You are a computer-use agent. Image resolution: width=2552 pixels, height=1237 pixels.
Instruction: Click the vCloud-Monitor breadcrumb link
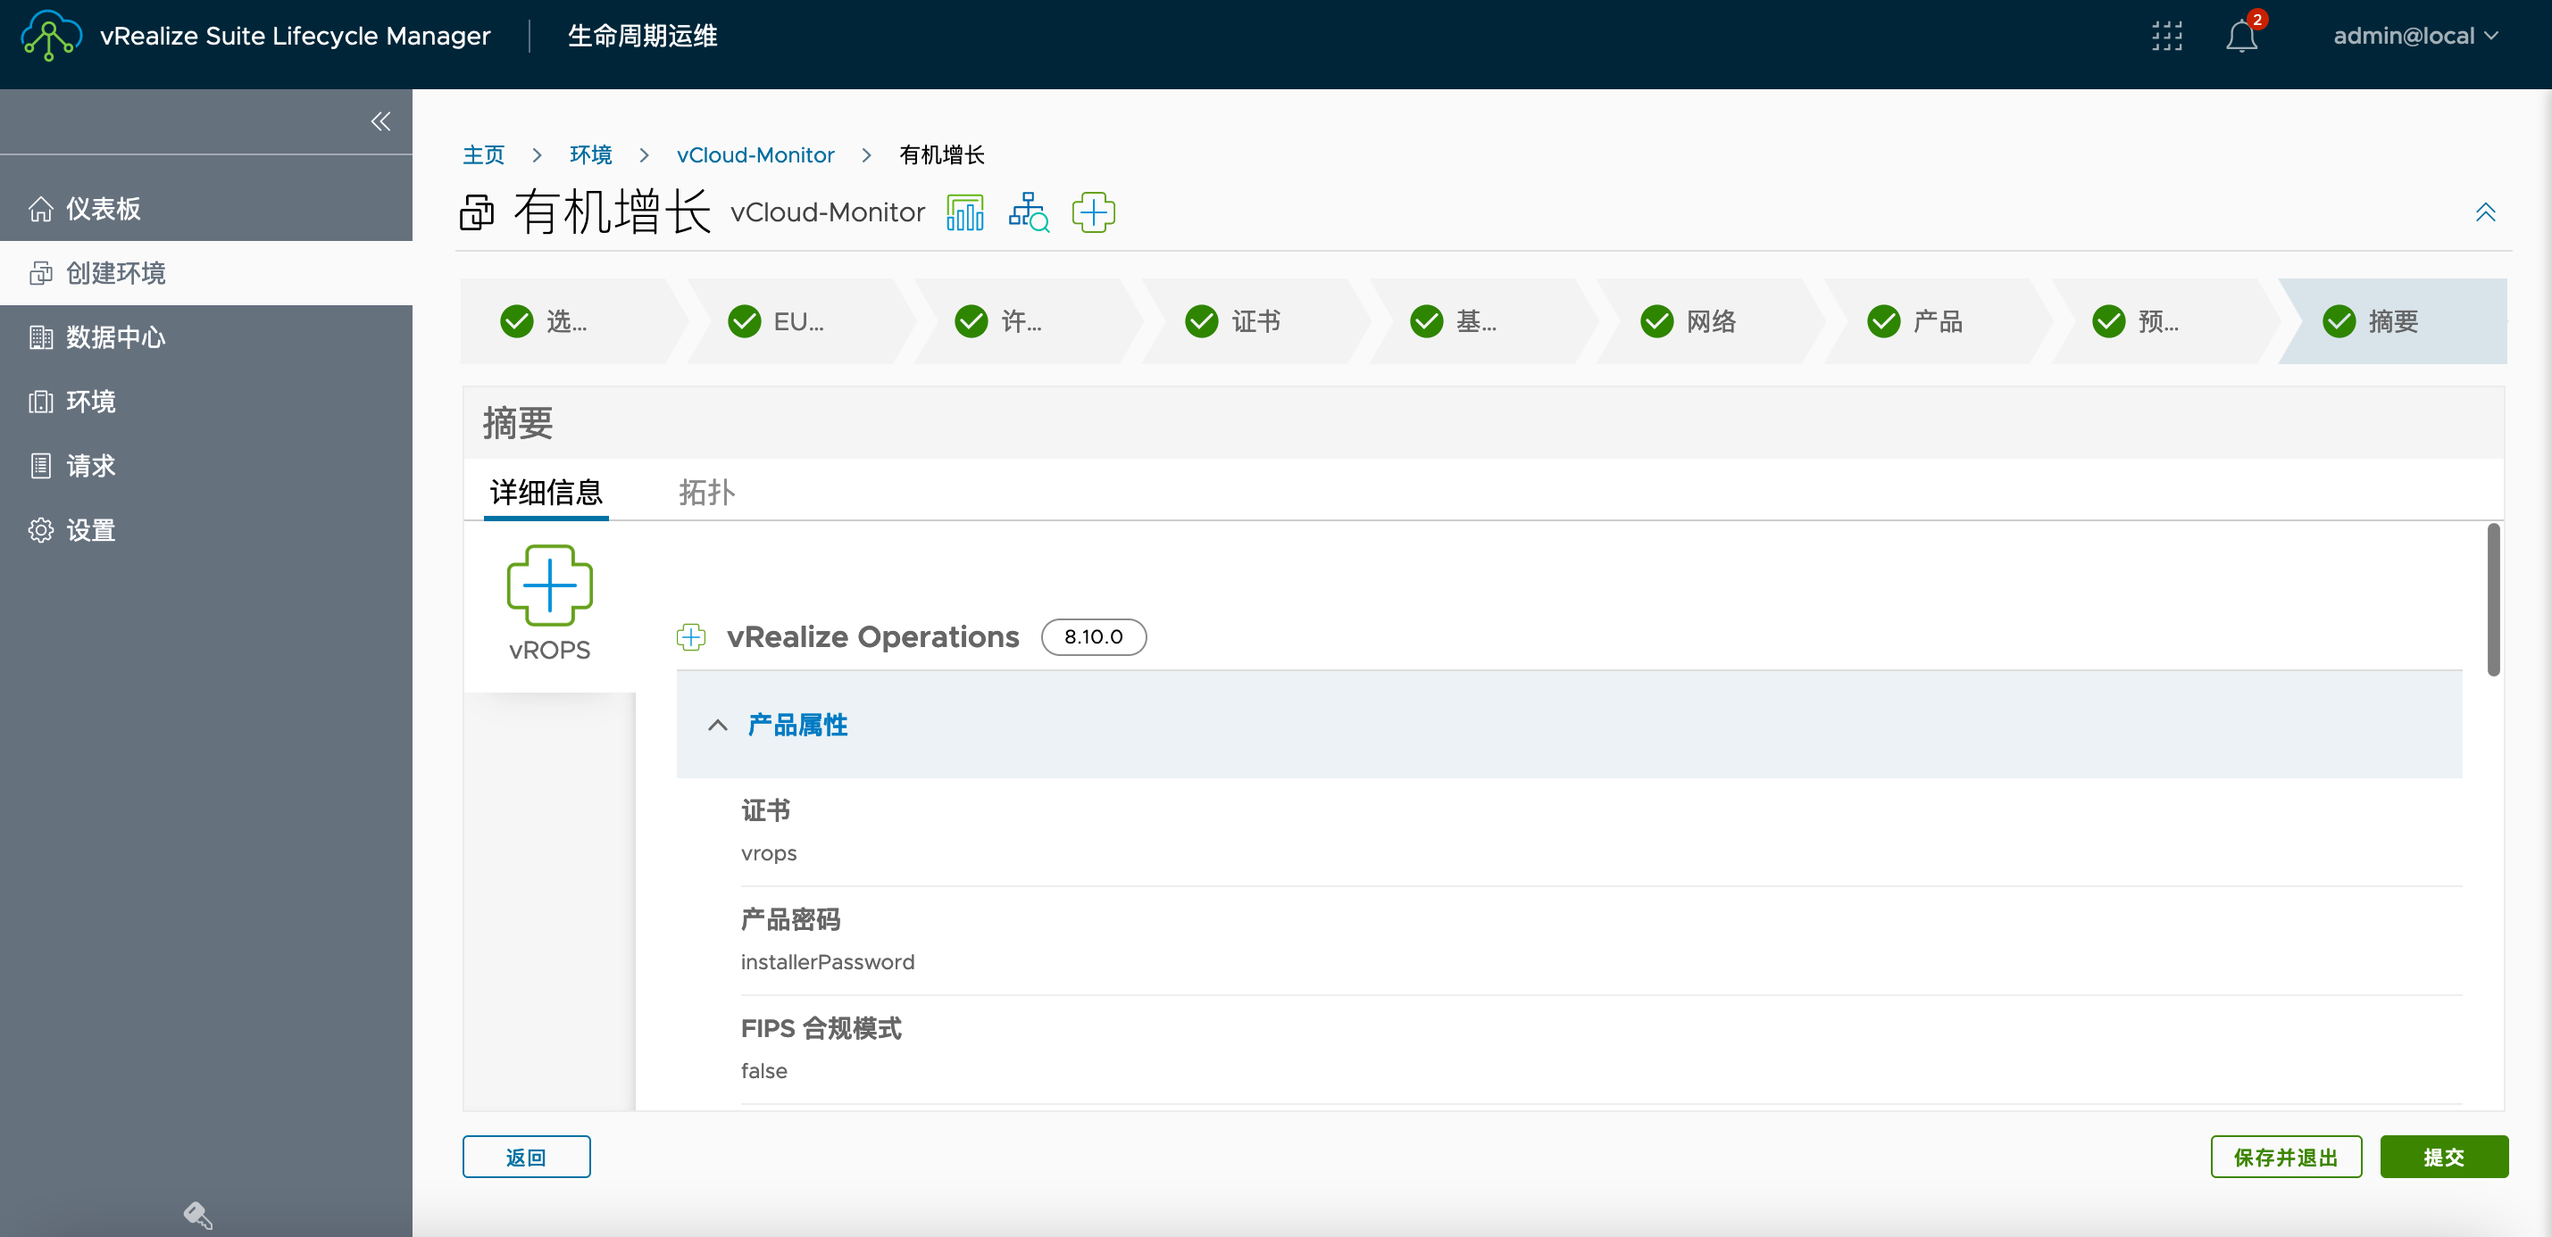[x=755, y=154]
